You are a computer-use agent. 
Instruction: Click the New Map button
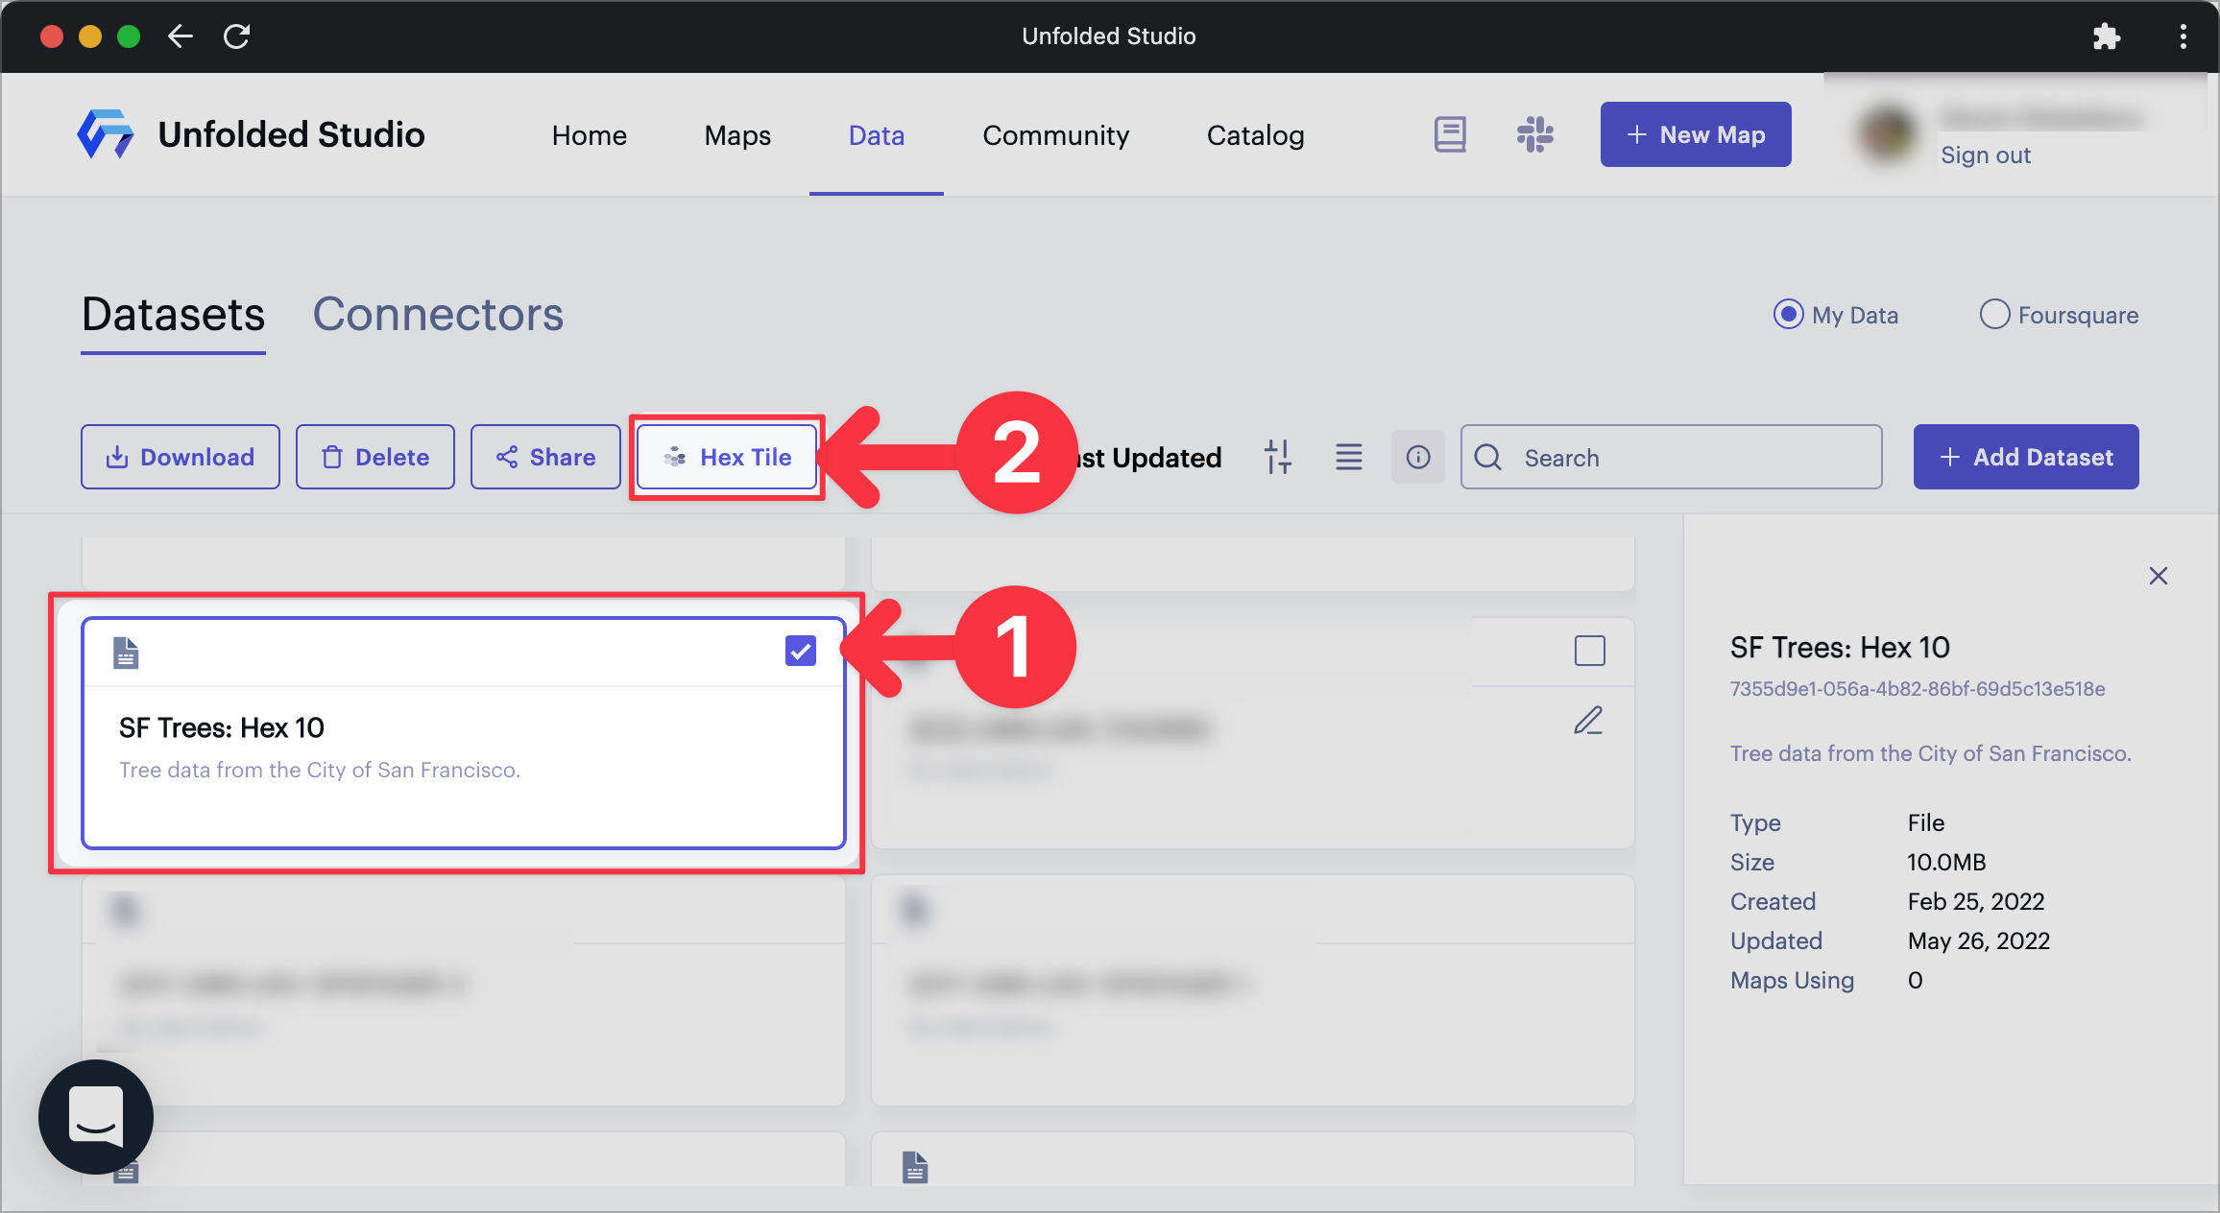[1696, 134]
